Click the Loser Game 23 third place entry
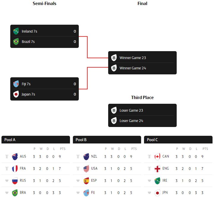Image resolution: width=214 pixels, height=204 pixels. [x=131, y=111]
